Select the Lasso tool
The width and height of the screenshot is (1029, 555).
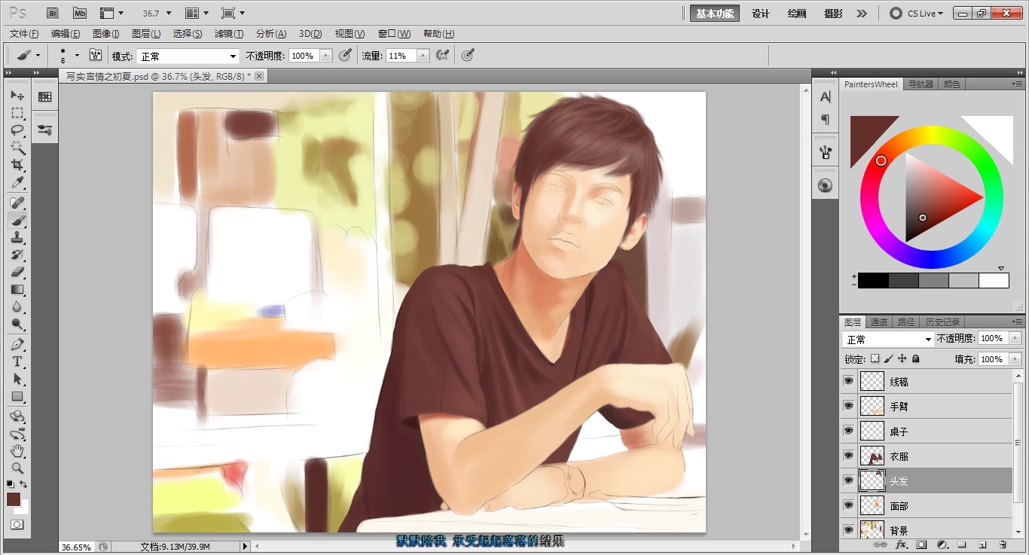(x=17, y=130)
